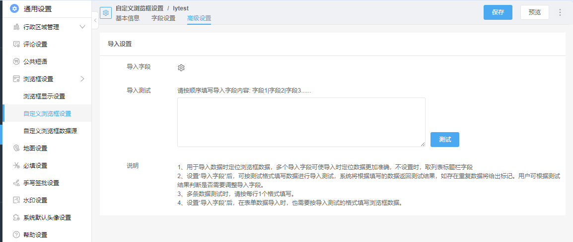
Task: Click the settings icon beside 自定义浏览框设置 title
Action: click(106, 13)
